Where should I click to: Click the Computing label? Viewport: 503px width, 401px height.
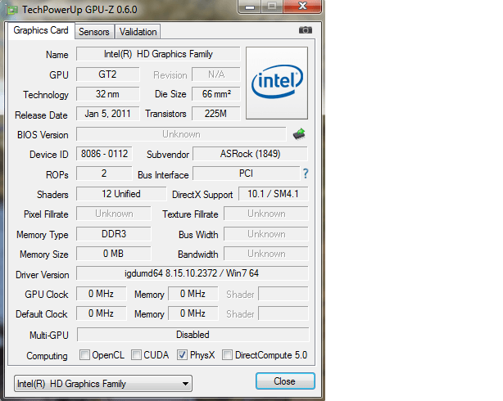(48, 356)
